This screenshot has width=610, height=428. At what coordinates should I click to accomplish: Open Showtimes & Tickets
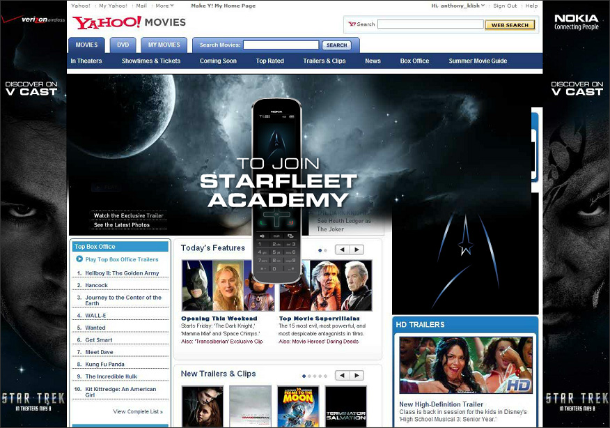151,61
